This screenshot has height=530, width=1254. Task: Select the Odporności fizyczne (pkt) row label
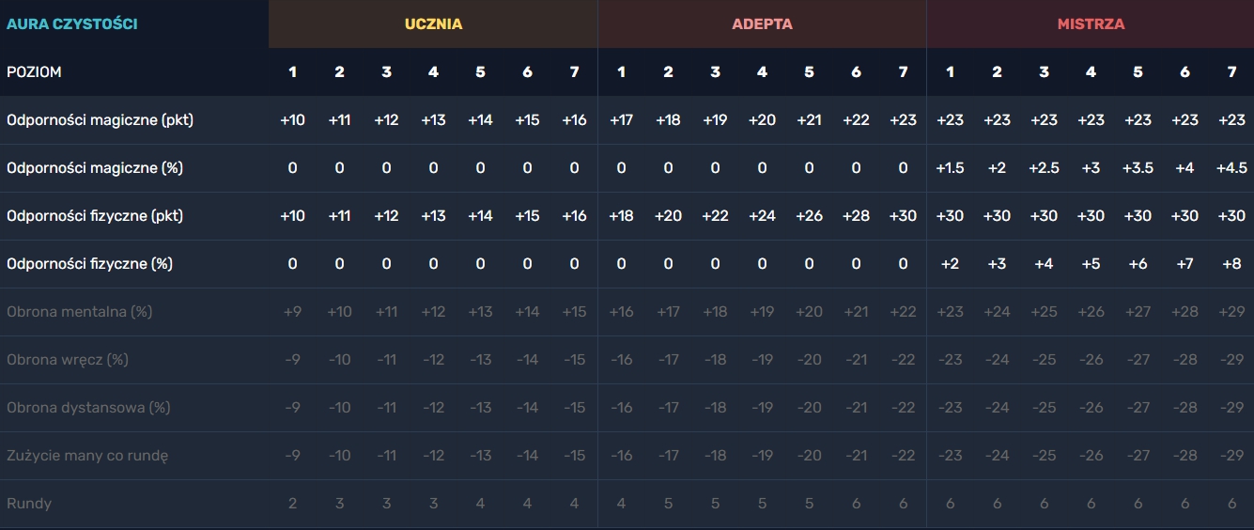pos(95,216)
